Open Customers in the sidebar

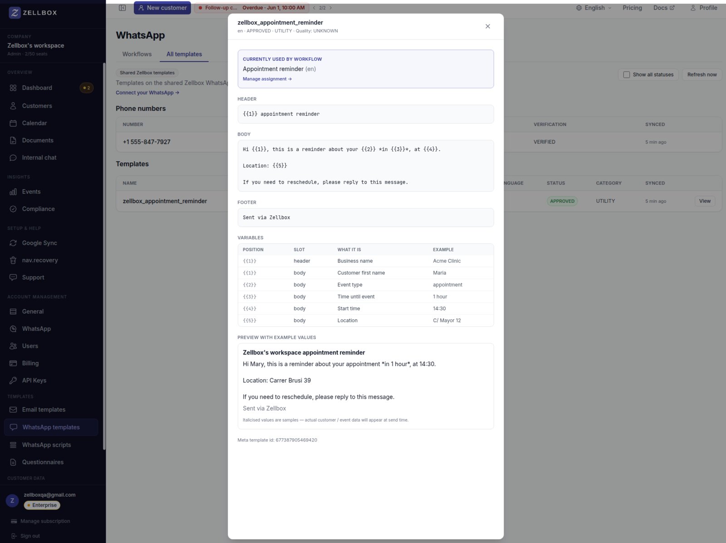(x=37, y=106)
